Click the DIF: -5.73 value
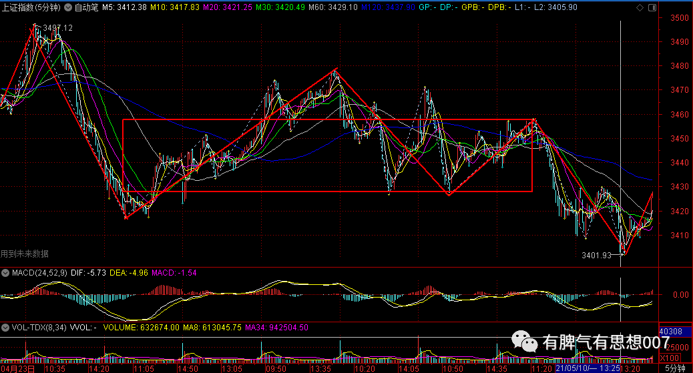The height and width of the screenshot is (373, 693). pos(88,273)
